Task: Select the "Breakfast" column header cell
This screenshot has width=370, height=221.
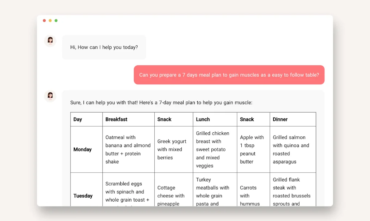Action: [128, 119]
